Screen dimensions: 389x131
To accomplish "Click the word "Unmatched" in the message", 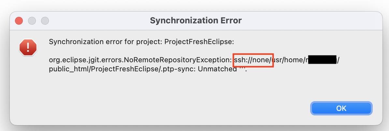I will (217, 69).
